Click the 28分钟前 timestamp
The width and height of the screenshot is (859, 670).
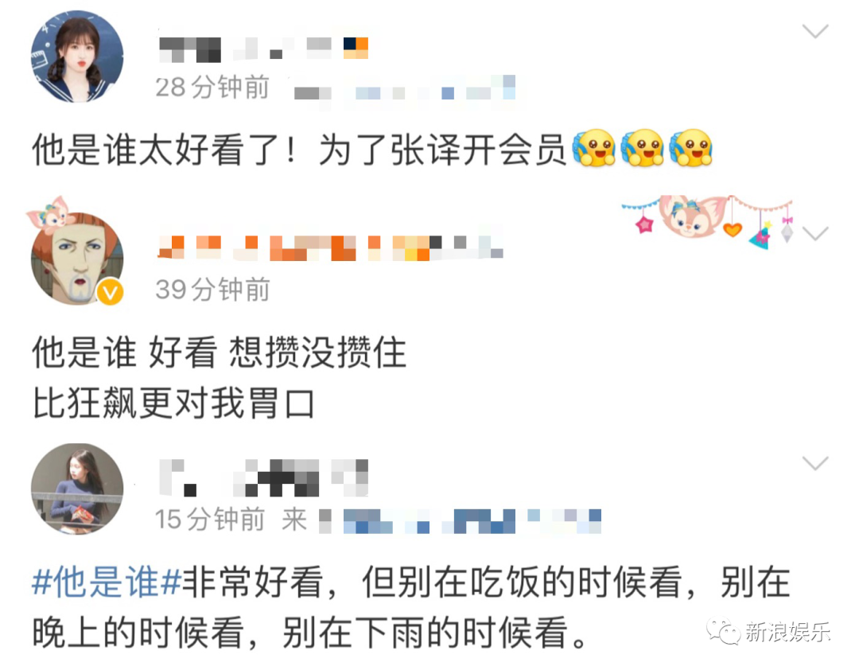(212, 88)
